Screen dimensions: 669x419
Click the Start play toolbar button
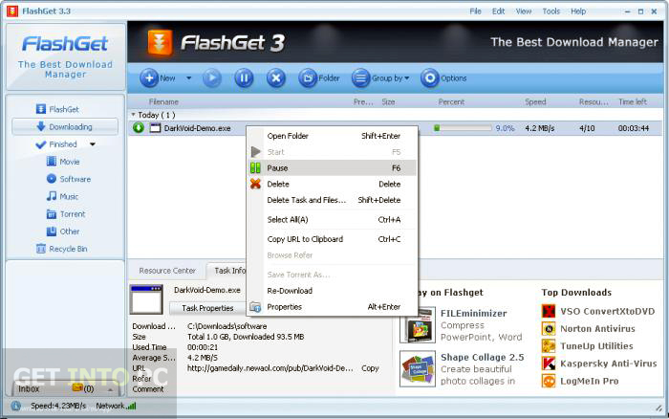212,78
